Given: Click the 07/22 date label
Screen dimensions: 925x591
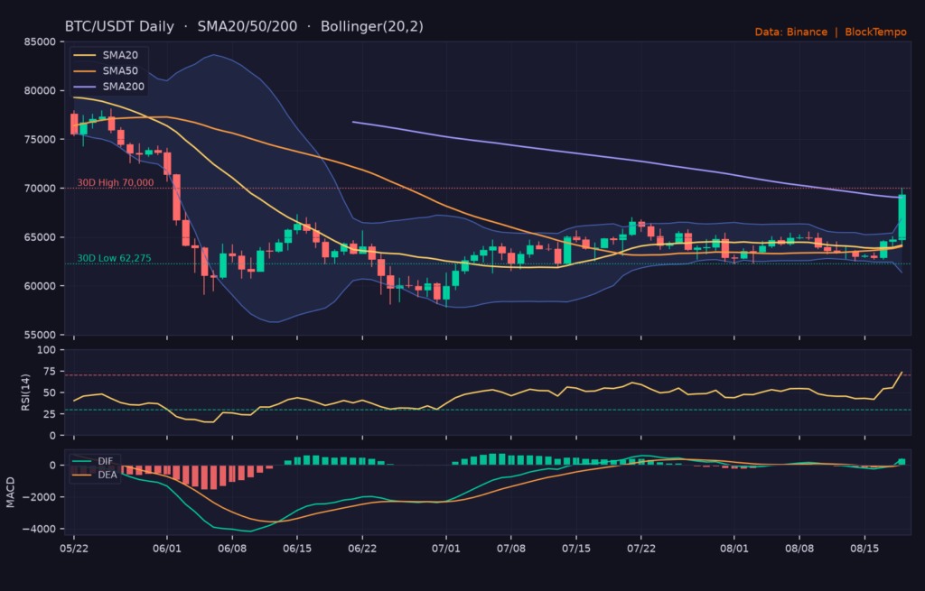Looking at the screenshot, I should (x=641, y=549).
